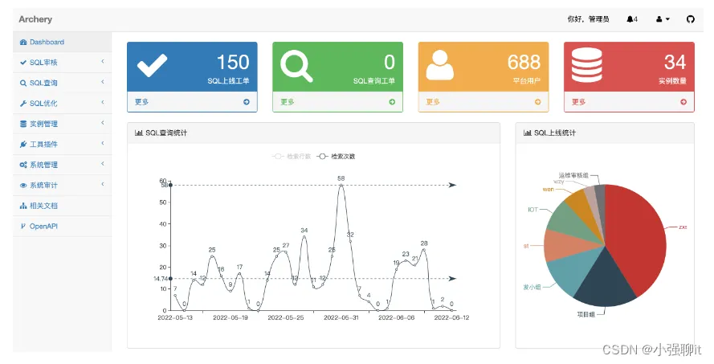Expand the 工具插件 submenu chevron
The width and height of the screenshot is (714, 364).
pos(103,143)
